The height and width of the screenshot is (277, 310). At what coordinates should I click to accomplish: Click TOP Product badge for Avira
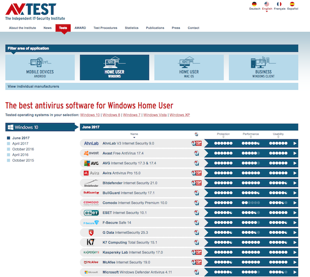(x=197, y=173)
